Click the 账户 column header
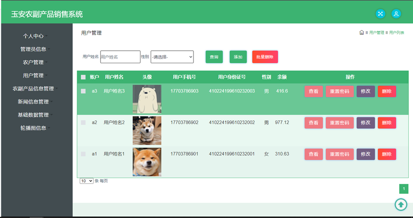This screenshot has height=218, width=413. point(94,77)
